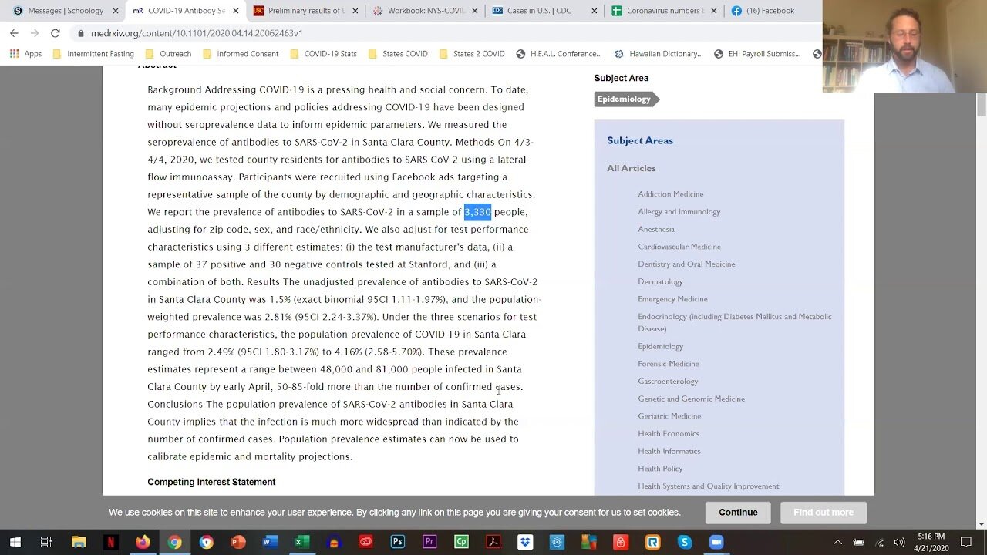This screenshot has width=987, height=555.
Task: Open Windows Start menu
Action: [x=15, y=542]
